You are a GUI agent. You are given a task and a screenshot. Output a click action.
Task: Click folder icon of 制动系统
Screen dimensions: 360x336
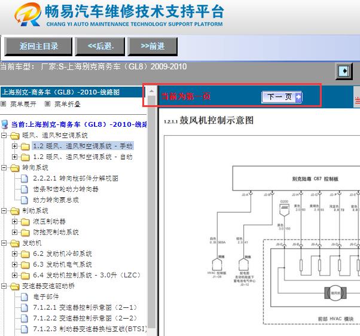(15, 211)
